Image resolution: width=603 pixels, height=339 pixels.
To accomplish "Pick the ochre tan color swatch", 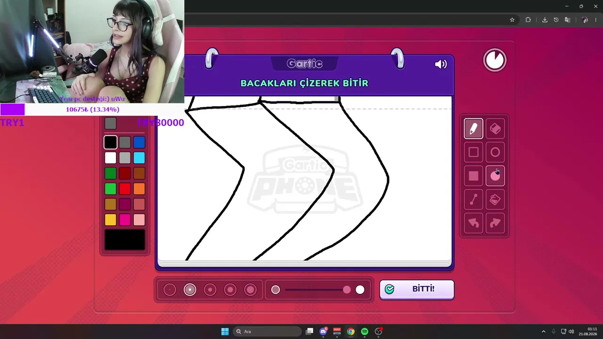I will [x=111, y=204].
